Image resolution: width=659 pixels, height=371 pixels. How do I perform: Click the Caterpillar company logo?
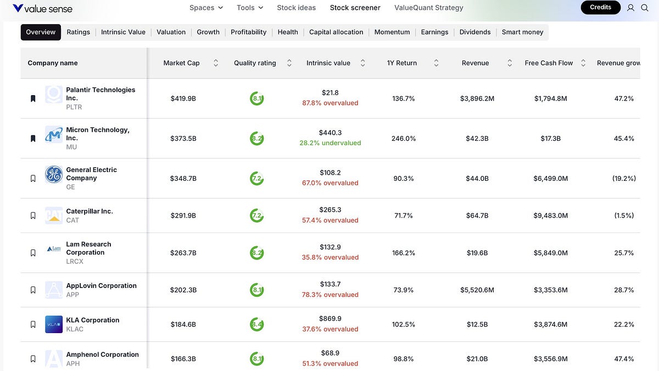click(x=54, y=215)
